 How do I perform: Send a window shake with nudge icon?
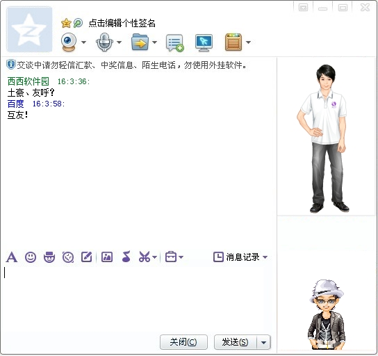coord(68,257)
